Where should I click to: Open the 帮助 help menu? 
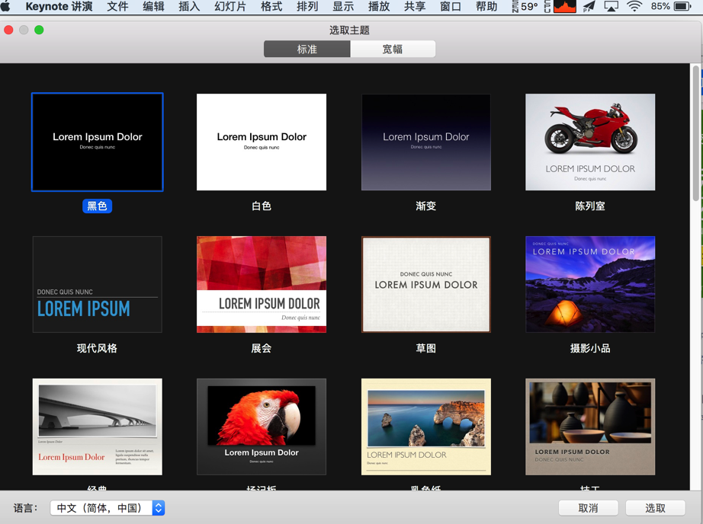[x=486, y=6]
